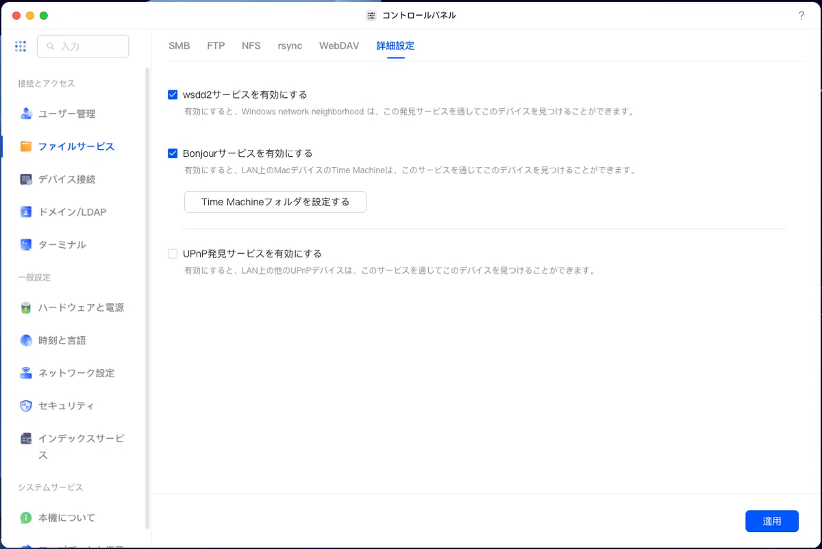Click the システムサービス section header
This screenshot has height=549, width=822.
coord(51,487)
